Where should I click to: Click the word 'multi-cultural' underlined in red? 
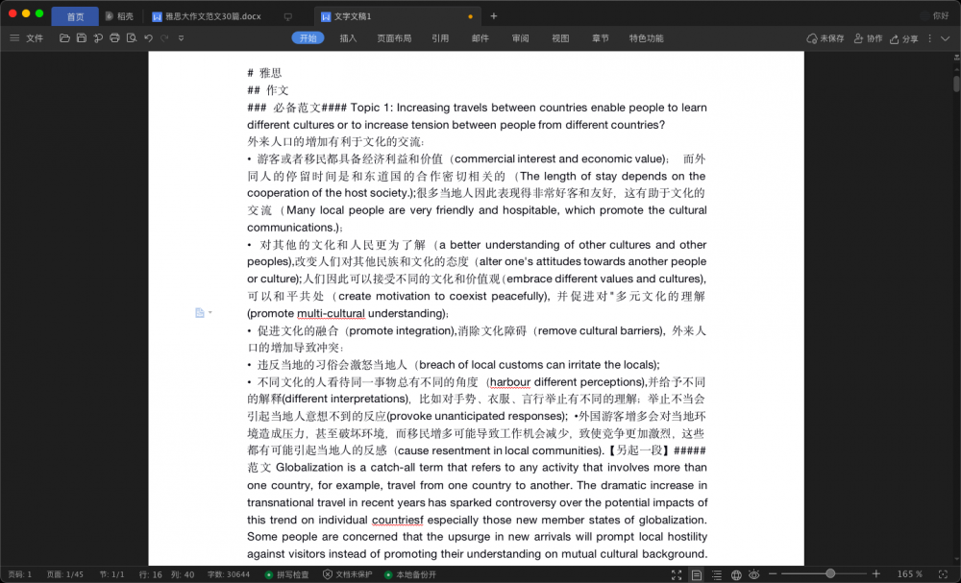coord(331,313)
